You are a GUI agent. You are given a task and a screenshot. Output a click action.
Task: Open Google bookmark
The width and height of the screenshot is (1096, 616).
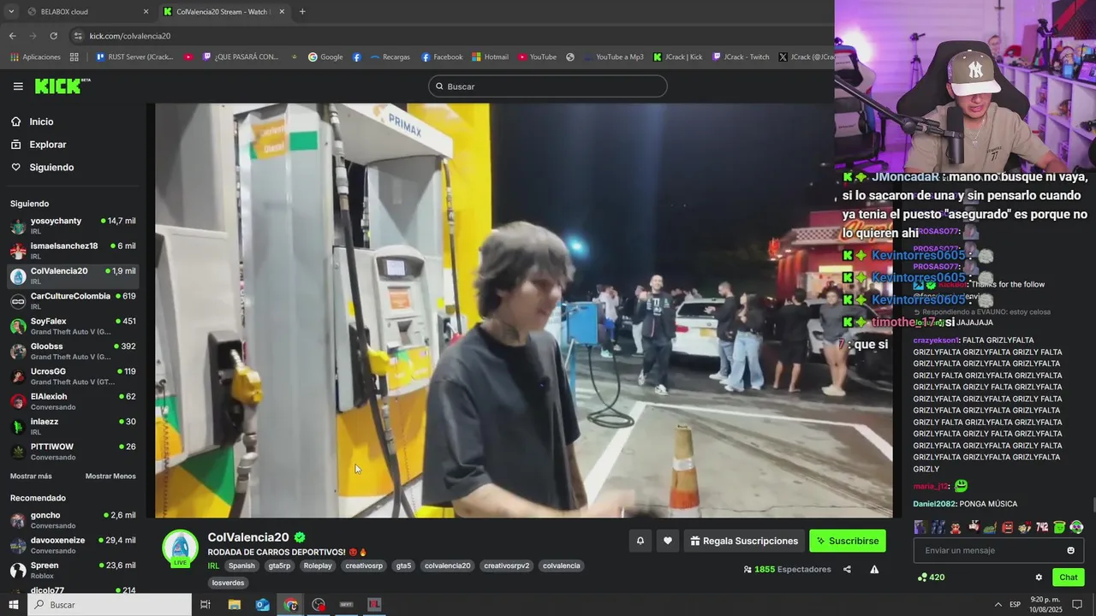[325, 57]
